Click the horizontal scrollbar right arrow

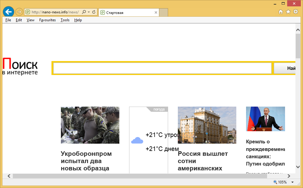pyautogui.click(x=289, y=176)
